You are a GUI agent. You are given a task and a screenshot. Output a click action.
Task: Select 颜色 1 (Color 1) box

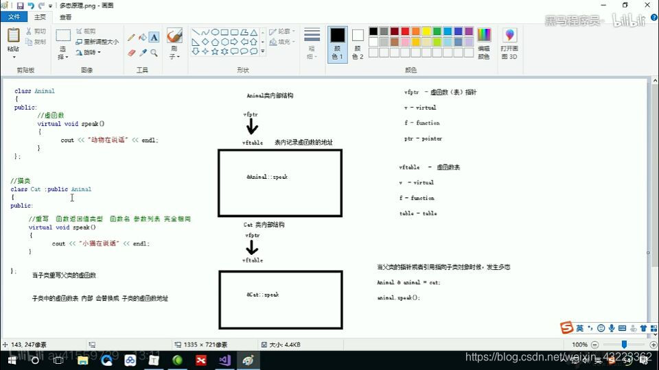coord(338,44)
